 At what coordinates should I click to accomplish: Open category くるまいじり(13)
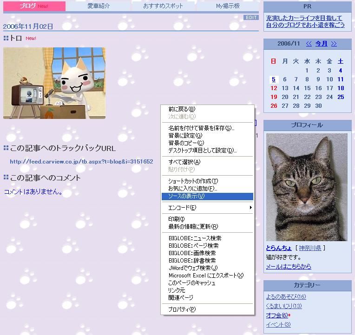[x=284, y=306]
